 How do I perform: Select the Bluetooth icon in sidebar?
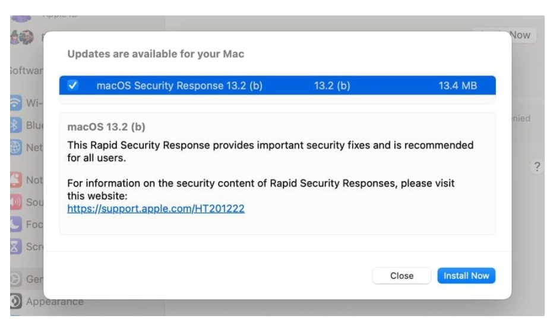point(15,125)
